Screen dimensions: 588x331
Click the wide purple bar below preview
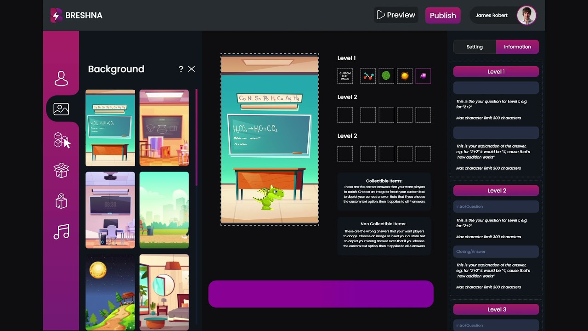(x=321, y=294)
